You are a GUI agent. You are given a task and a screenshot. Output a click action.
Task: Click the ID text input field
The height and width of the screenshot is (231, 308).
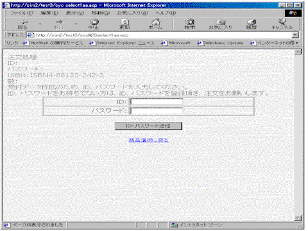157,102
